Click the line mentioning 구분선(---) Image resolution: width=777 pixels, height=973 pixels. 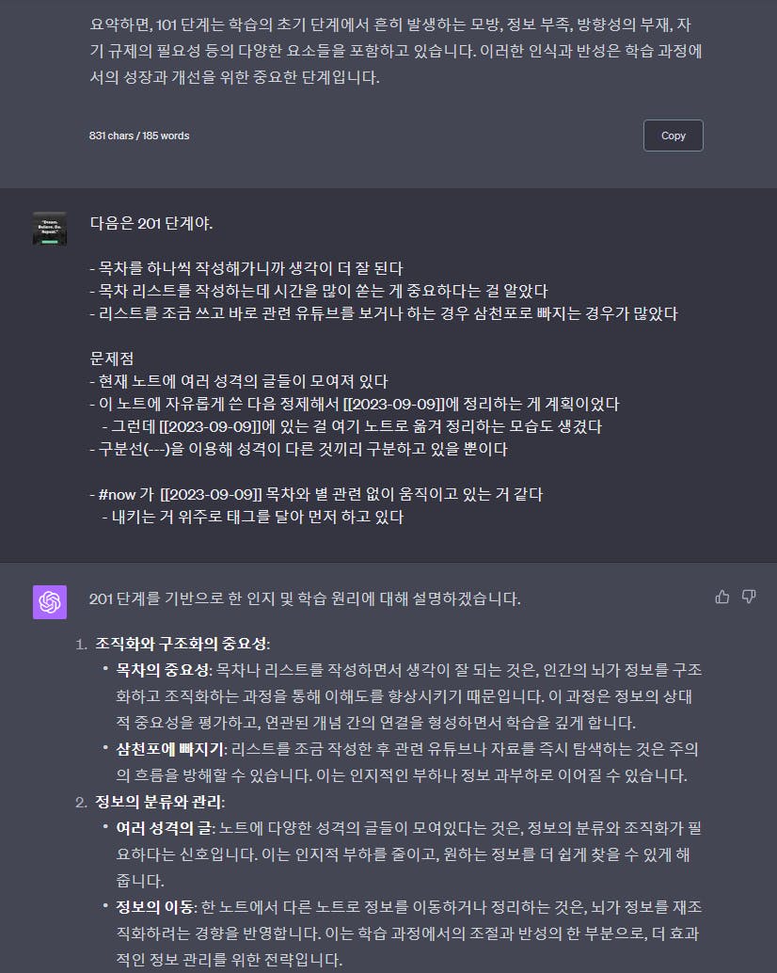tap(299, 449)
